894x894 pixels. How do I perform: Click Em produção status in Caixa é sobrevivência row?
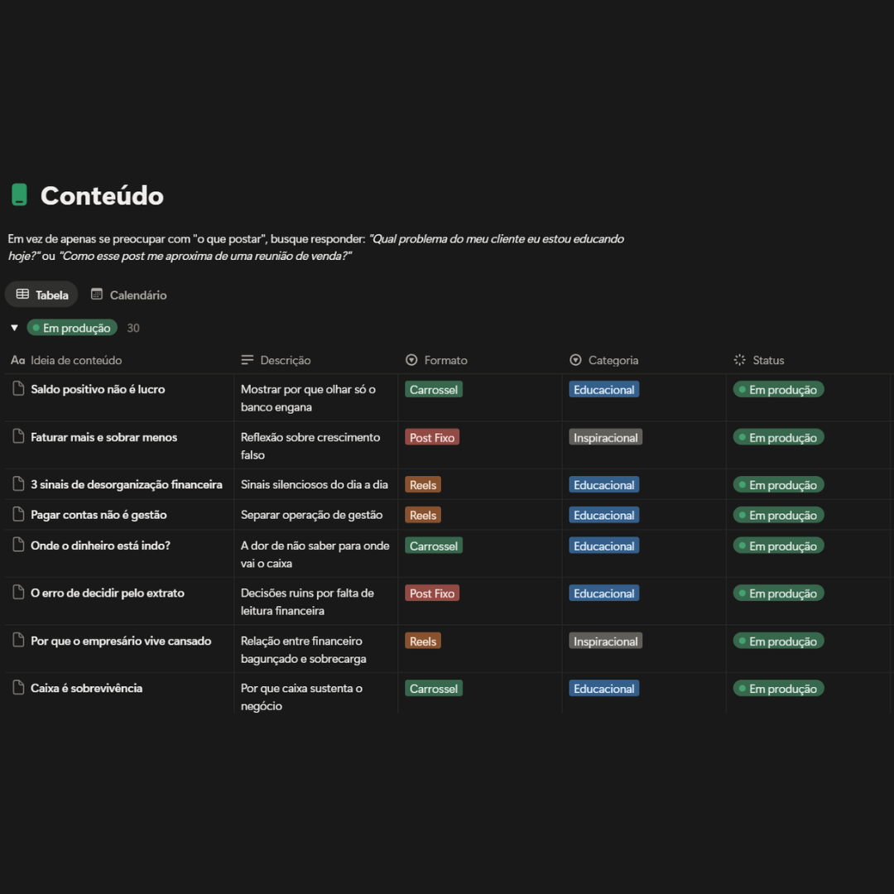tap(778, 689)
